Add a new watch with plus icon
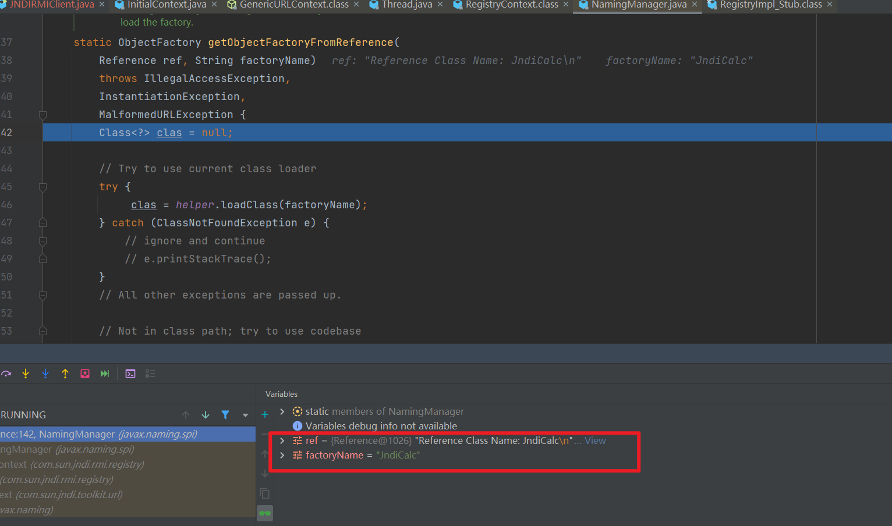This screenshot has height=526, width=892. [265, 414]
